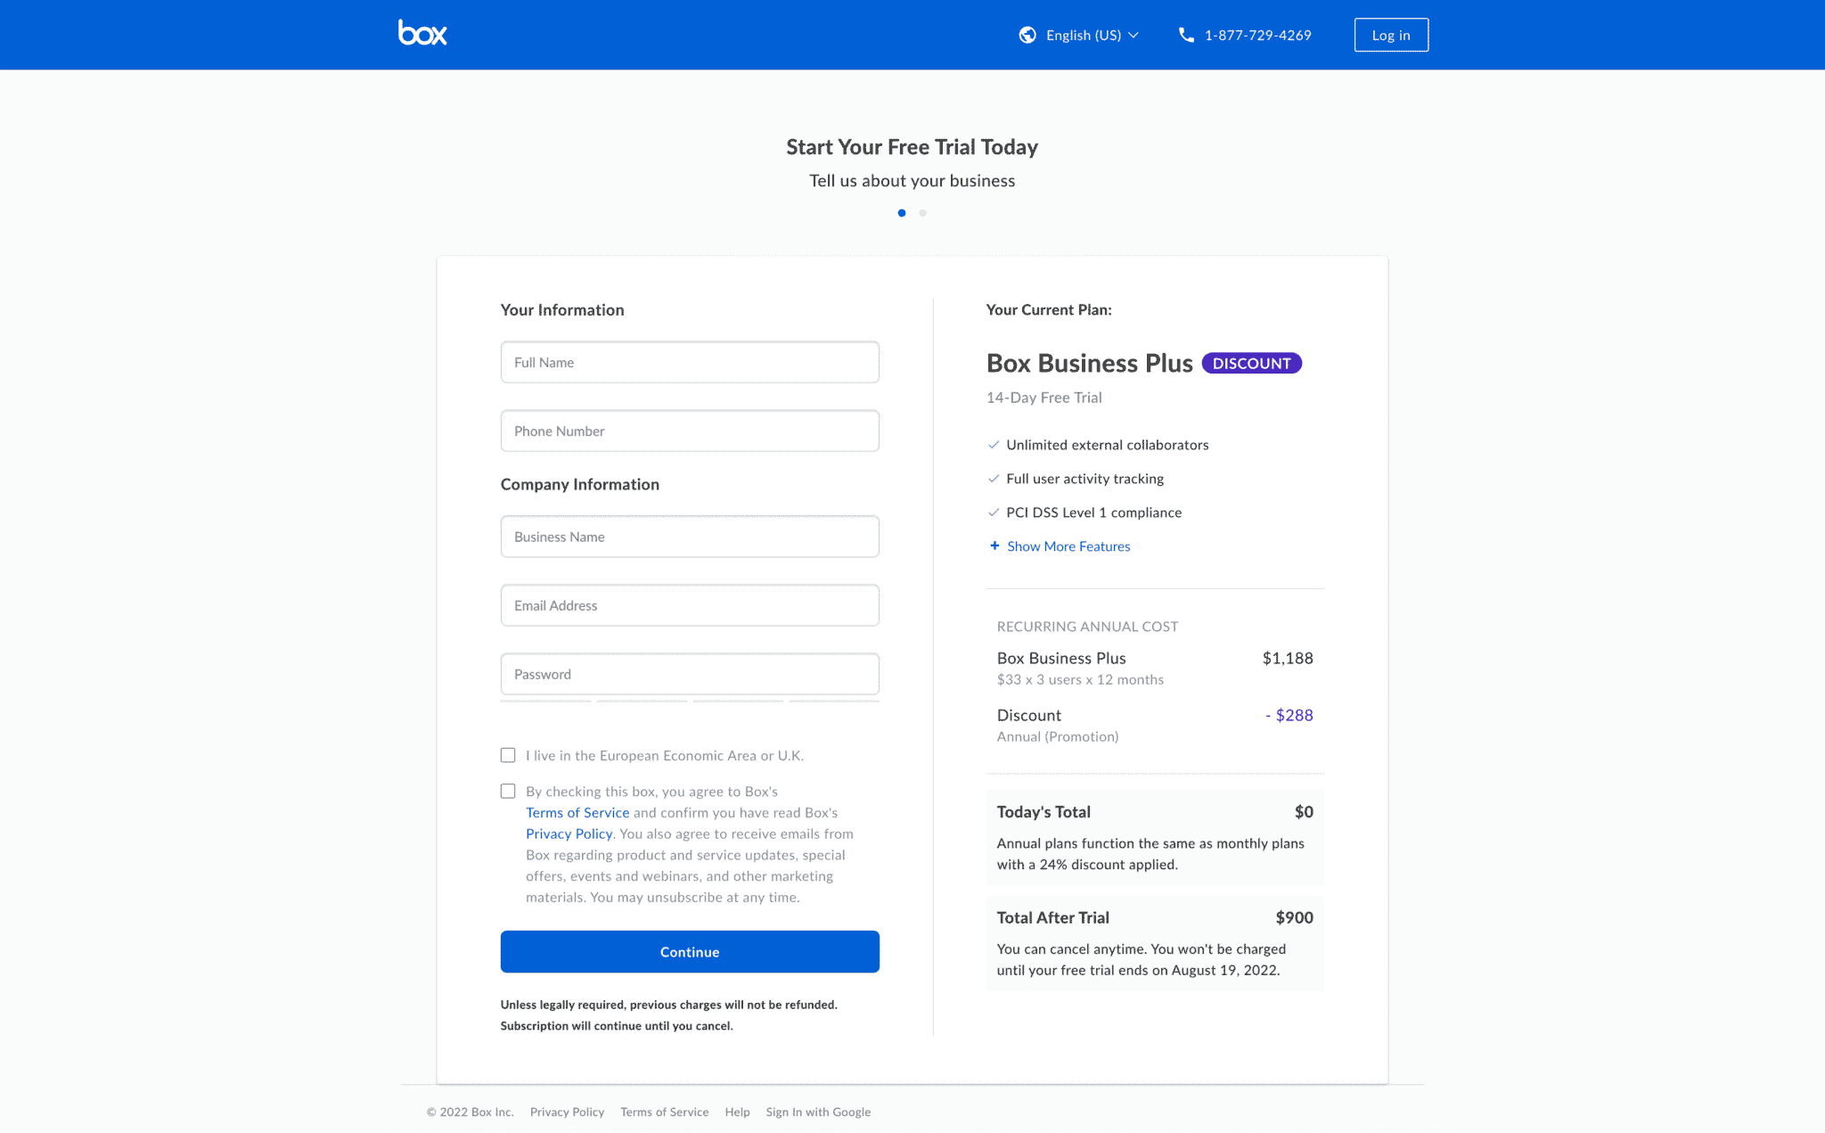Click the Terms of Service link
The image size is (1825, 1133).
coord(577,812)
